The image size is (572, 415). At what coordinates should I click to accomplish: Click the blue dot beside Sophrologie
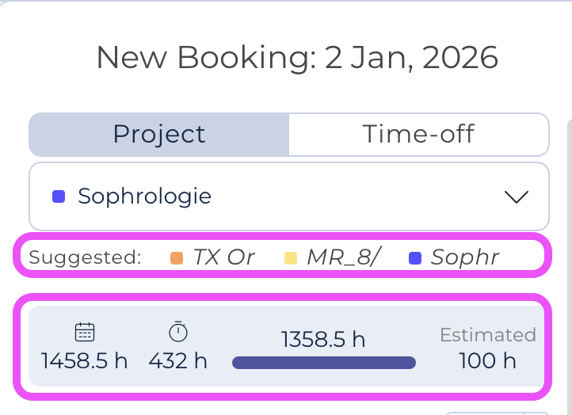(58, 196)
